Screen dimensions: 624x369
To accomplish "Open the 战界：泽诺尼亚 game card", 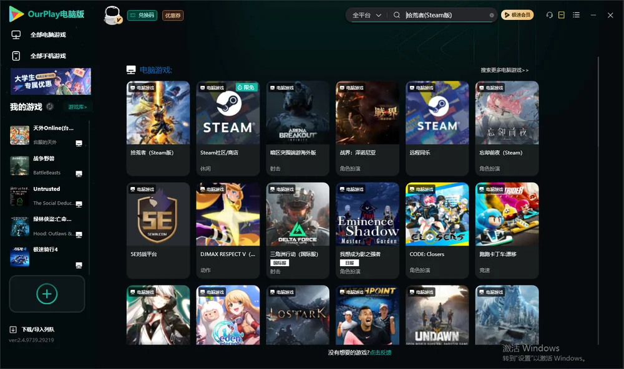I will 368,128.
